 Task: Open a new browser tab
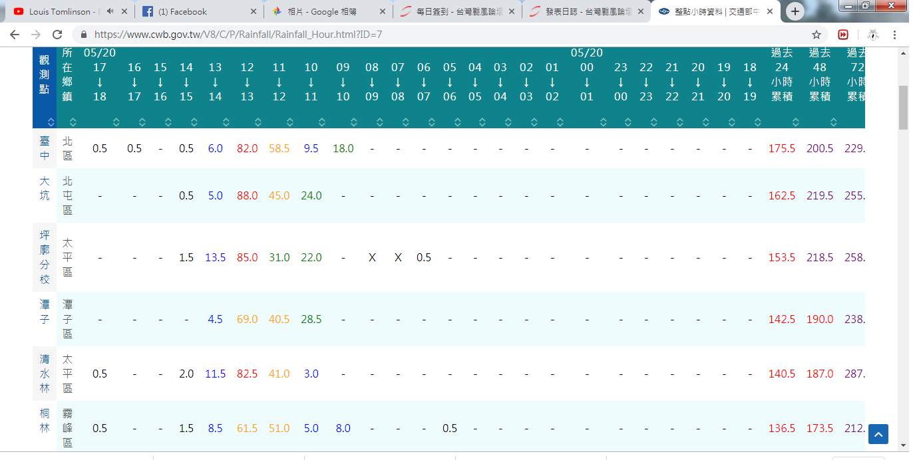click(795, 11)
